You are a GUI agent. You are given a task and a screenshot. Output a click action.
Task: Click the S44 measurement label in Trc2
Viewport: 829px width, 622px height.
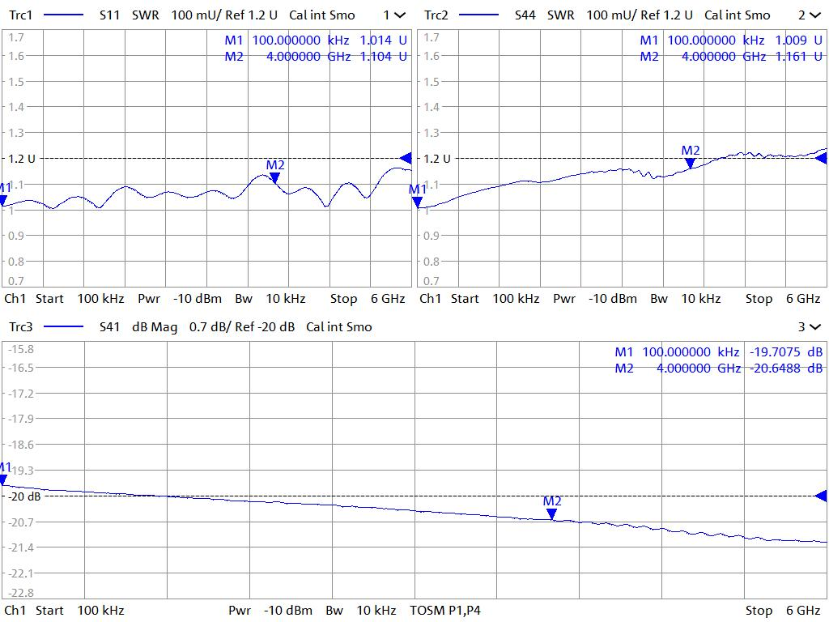point(525,15)
